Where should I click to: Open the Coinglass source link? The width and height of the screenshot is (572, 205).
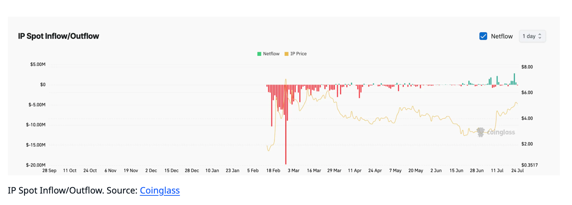coord(160,191)
